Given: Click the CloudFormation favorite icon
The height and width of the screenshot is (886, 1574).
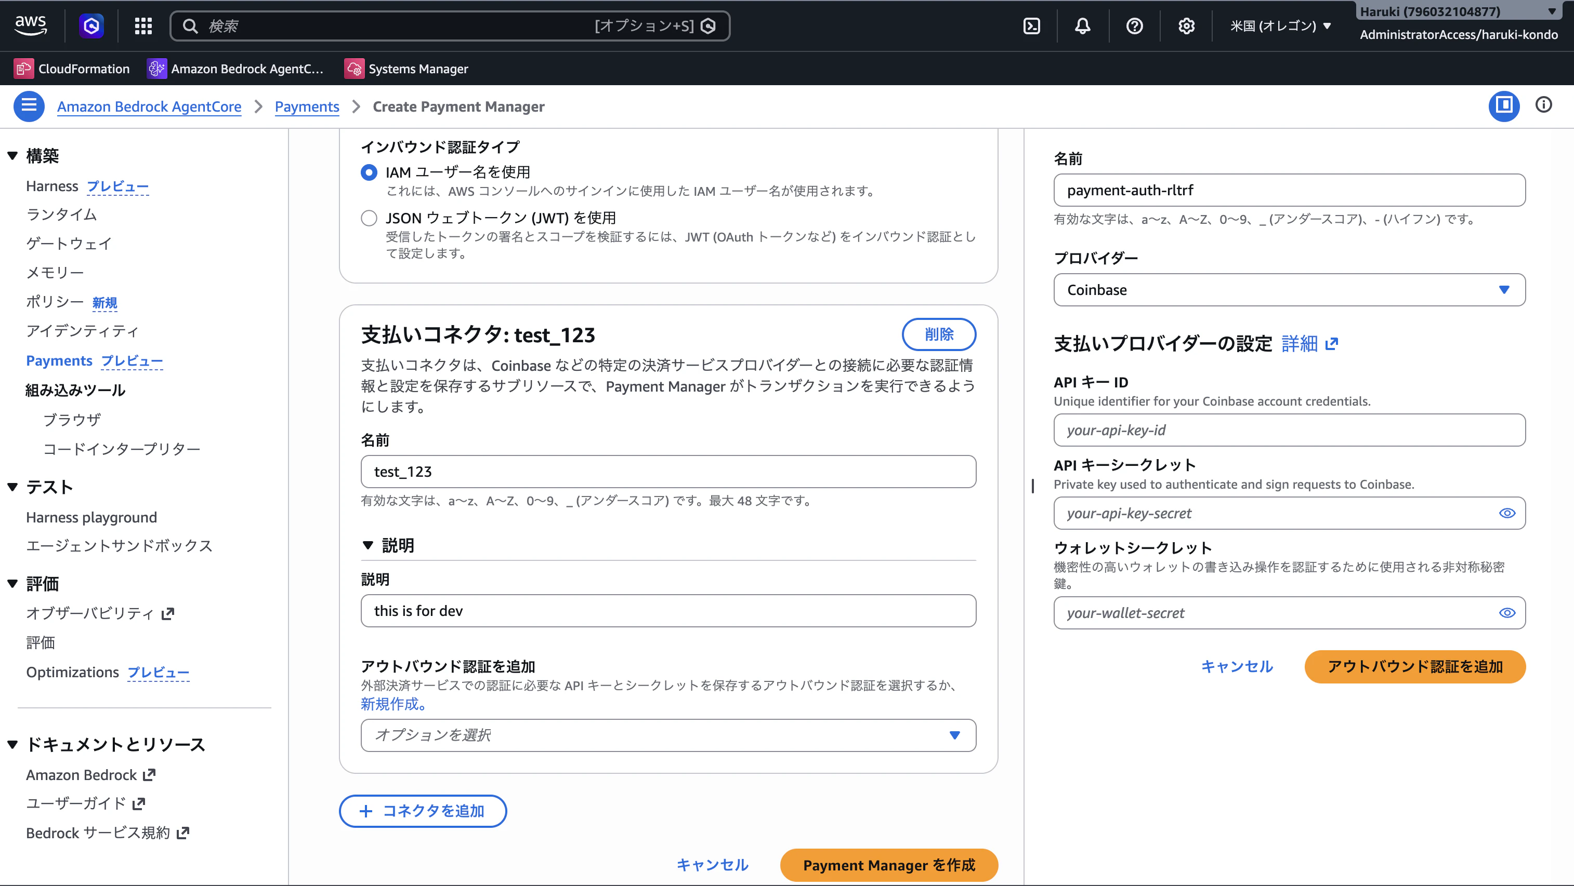Looking at the screenshot, I should (x=23, y=69).
